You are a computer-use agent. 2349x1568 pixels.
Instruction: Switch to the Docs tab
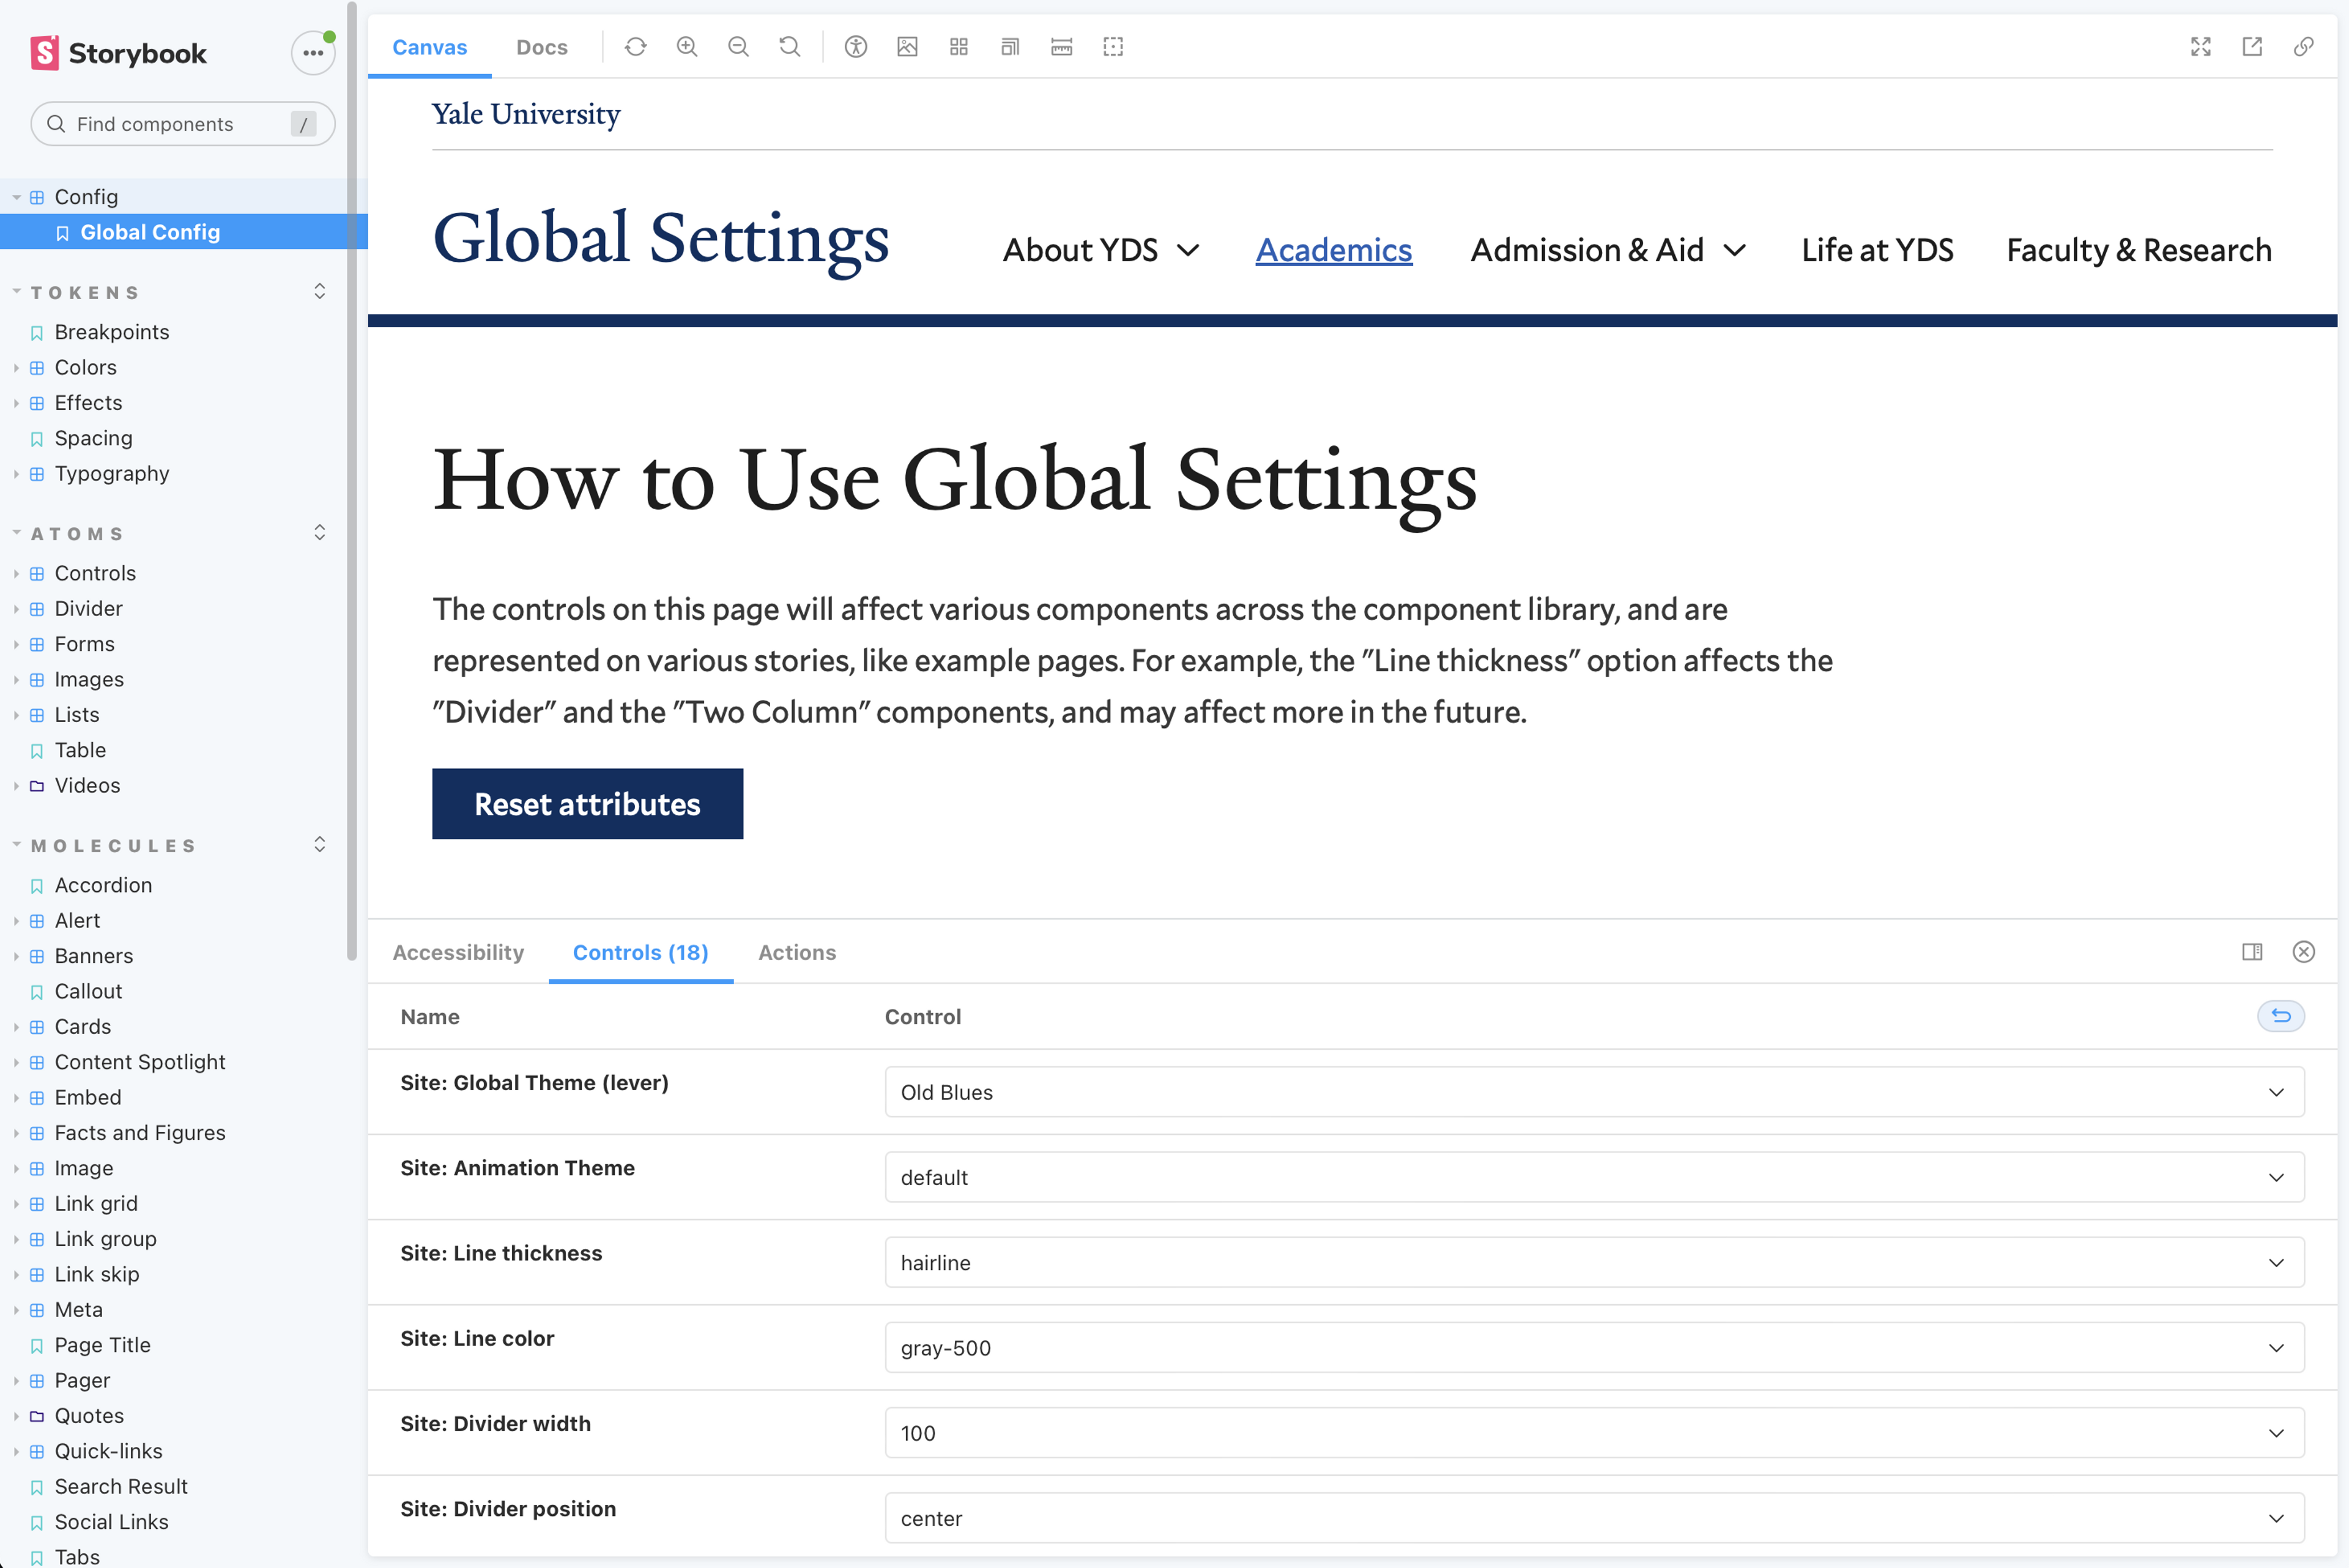(541, 47)
